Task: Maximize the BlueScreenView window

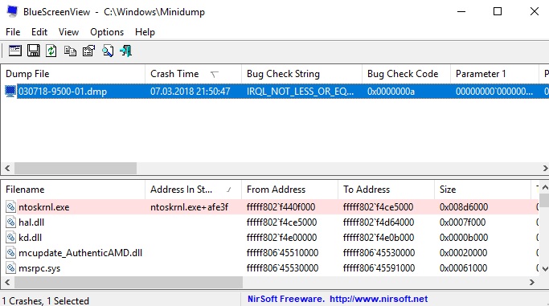Action: (498, 11)
